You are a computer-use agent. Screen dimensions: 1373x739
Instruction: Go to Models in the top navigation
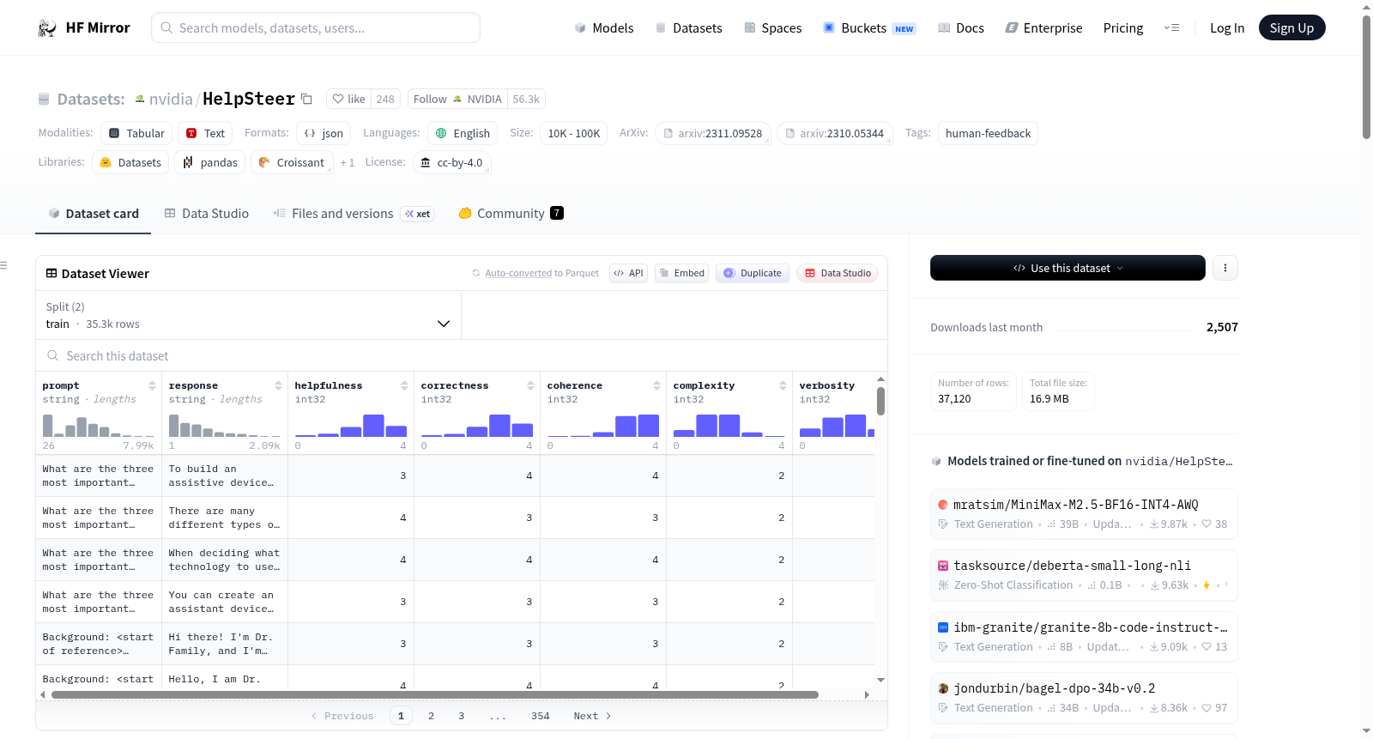coord(604,28)
